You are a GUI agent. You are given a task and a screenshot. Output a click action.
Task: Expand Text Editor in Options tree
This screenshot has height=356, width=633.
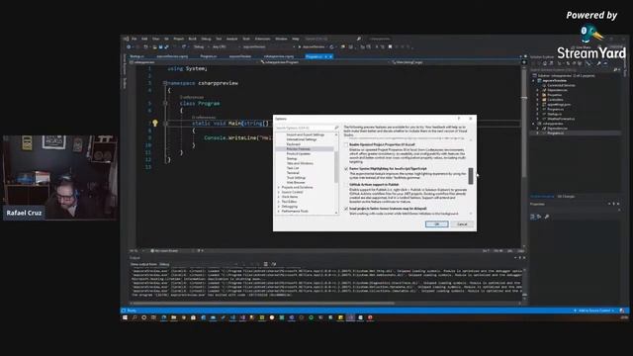coord(279,202)
